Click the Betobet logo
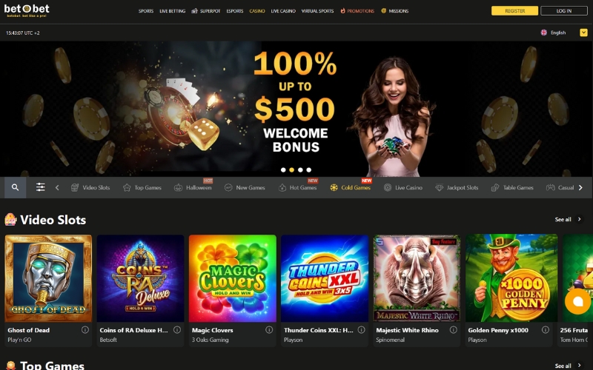This screenshot has width=593, height=370. [x=27, y=10]
